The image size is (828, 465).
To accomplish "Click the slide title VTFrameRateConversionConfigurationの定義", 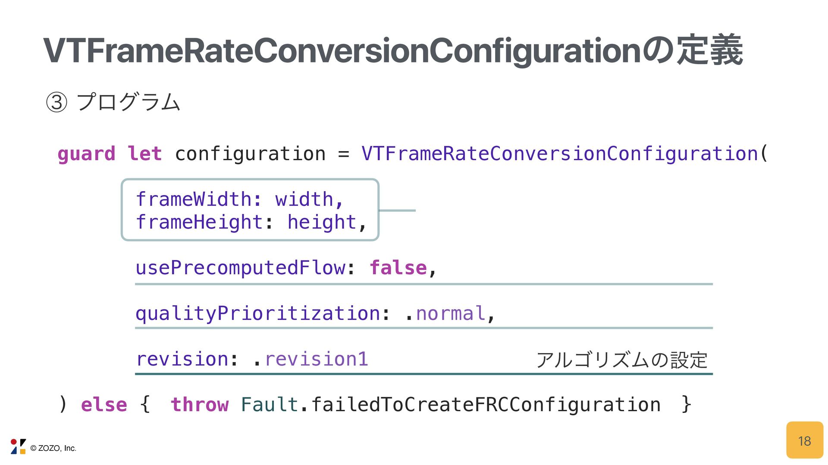I will point(393,51).
